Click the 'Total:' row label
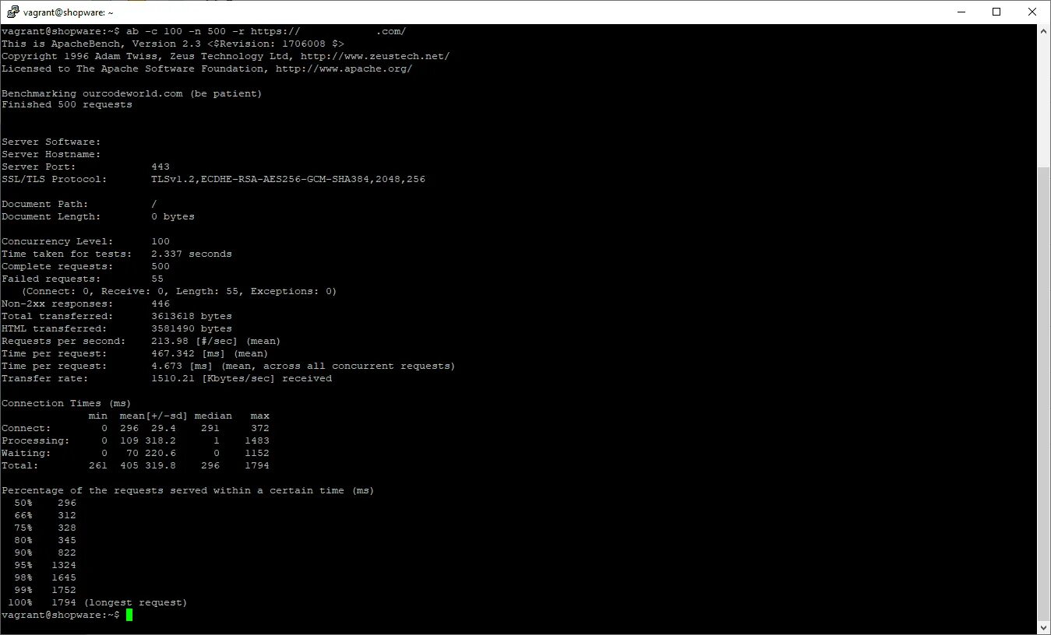Screen dimensions: 1051x635 click(20, 465)
